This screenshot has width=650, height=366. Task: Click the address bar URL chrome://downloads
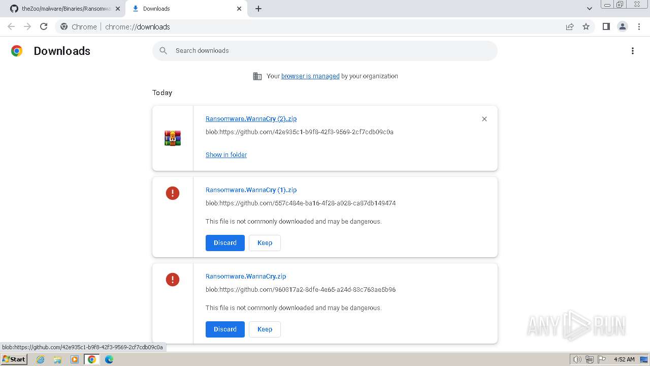coord(138,27)
